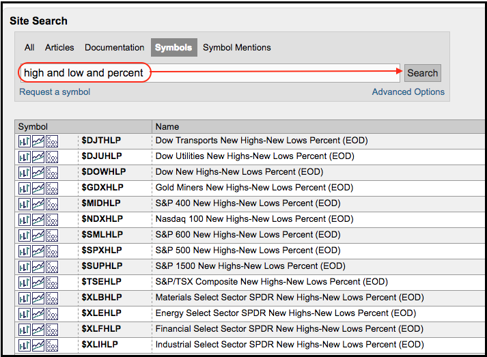
Task: Open point & figure chart icon for $GDXHLP
Action: pos(52,188)
